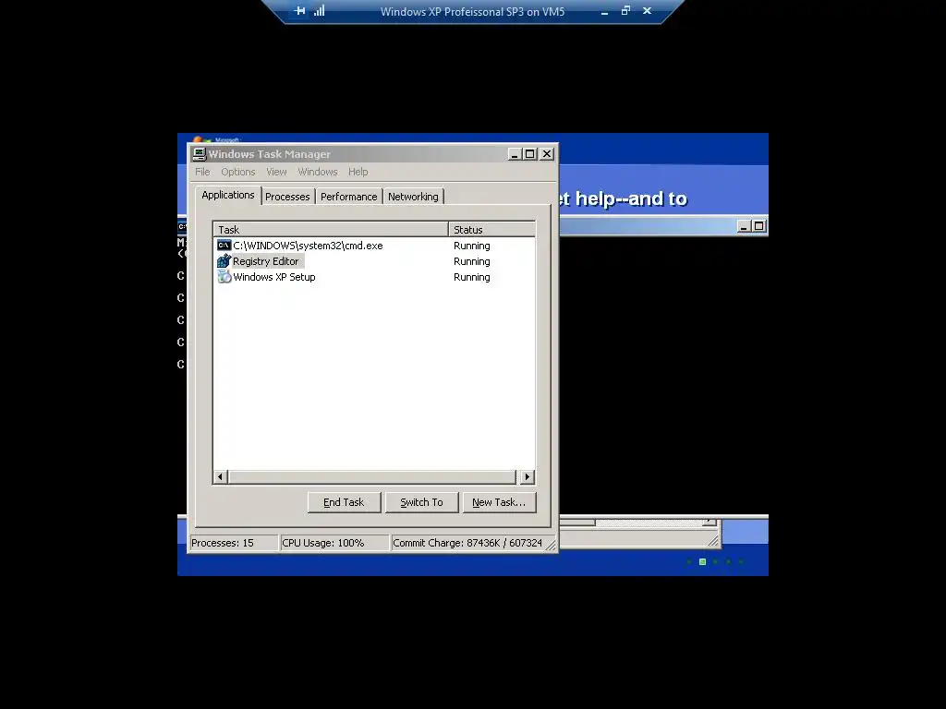This screenshot has width=946, height=709.
Task: Select the C:\WINDOWS\system32\cmd.exe row text
Action: coord(308,246)
